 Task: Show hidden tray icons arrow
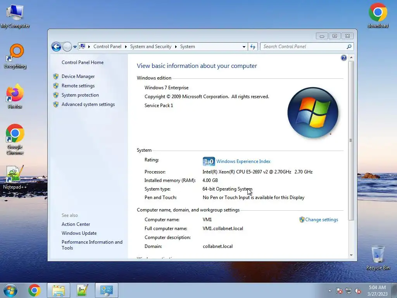(x=330, y=291)
